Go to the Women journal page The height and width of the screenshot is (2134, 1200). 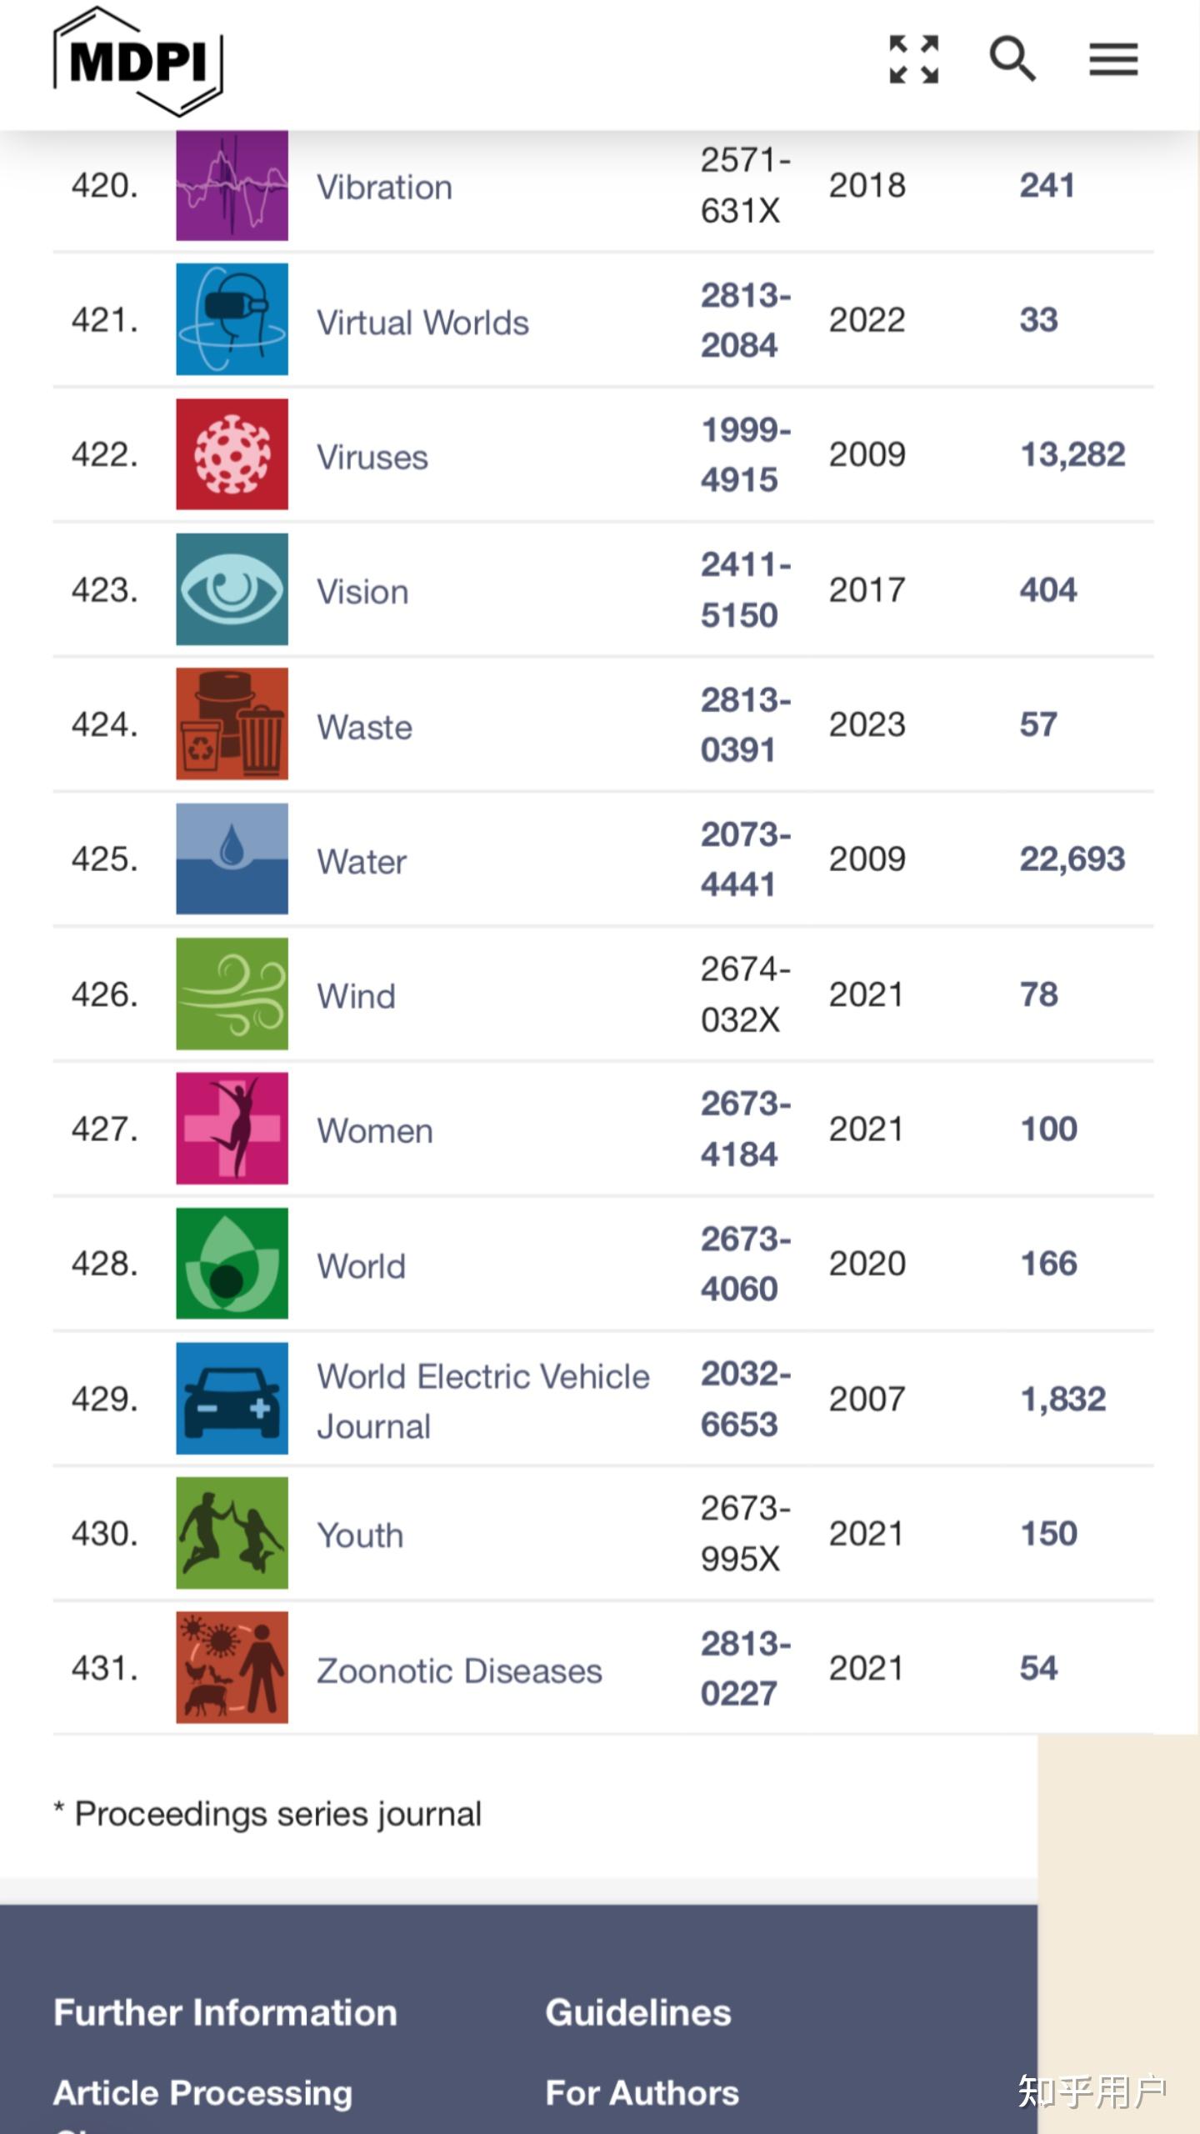[x=375, y=1131]
